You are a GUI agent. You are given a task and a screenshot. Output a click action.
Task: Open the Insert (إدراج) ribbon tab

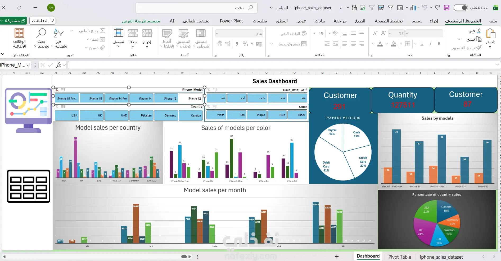coord(434,21)
